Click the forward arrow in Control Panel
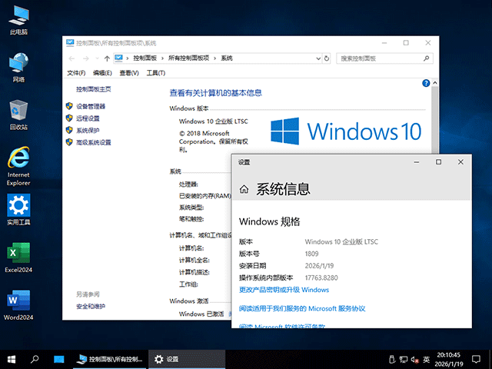 click(x=85, y=58)
